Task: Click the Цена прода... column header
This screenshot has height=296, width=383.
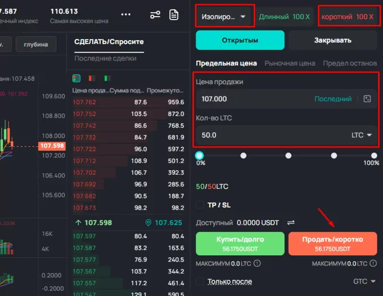Action: [90, 90]
